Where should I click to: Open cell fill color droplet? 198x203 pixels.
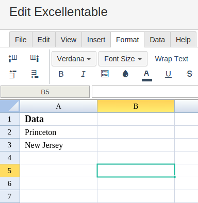coord(125,74)
